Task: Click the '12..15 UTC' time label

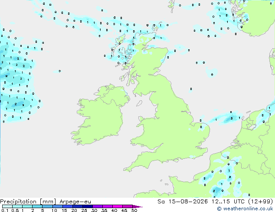Action: (228, 202)
